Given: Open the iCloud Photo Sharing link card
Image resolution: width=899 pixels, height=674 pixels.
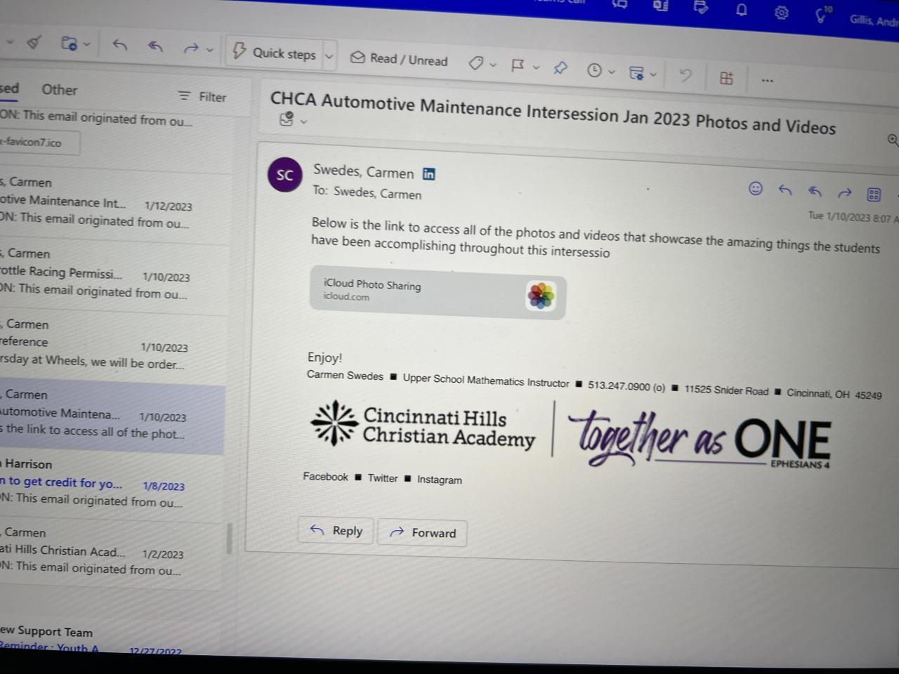Looking at the screenshot, I should (438, 293).
